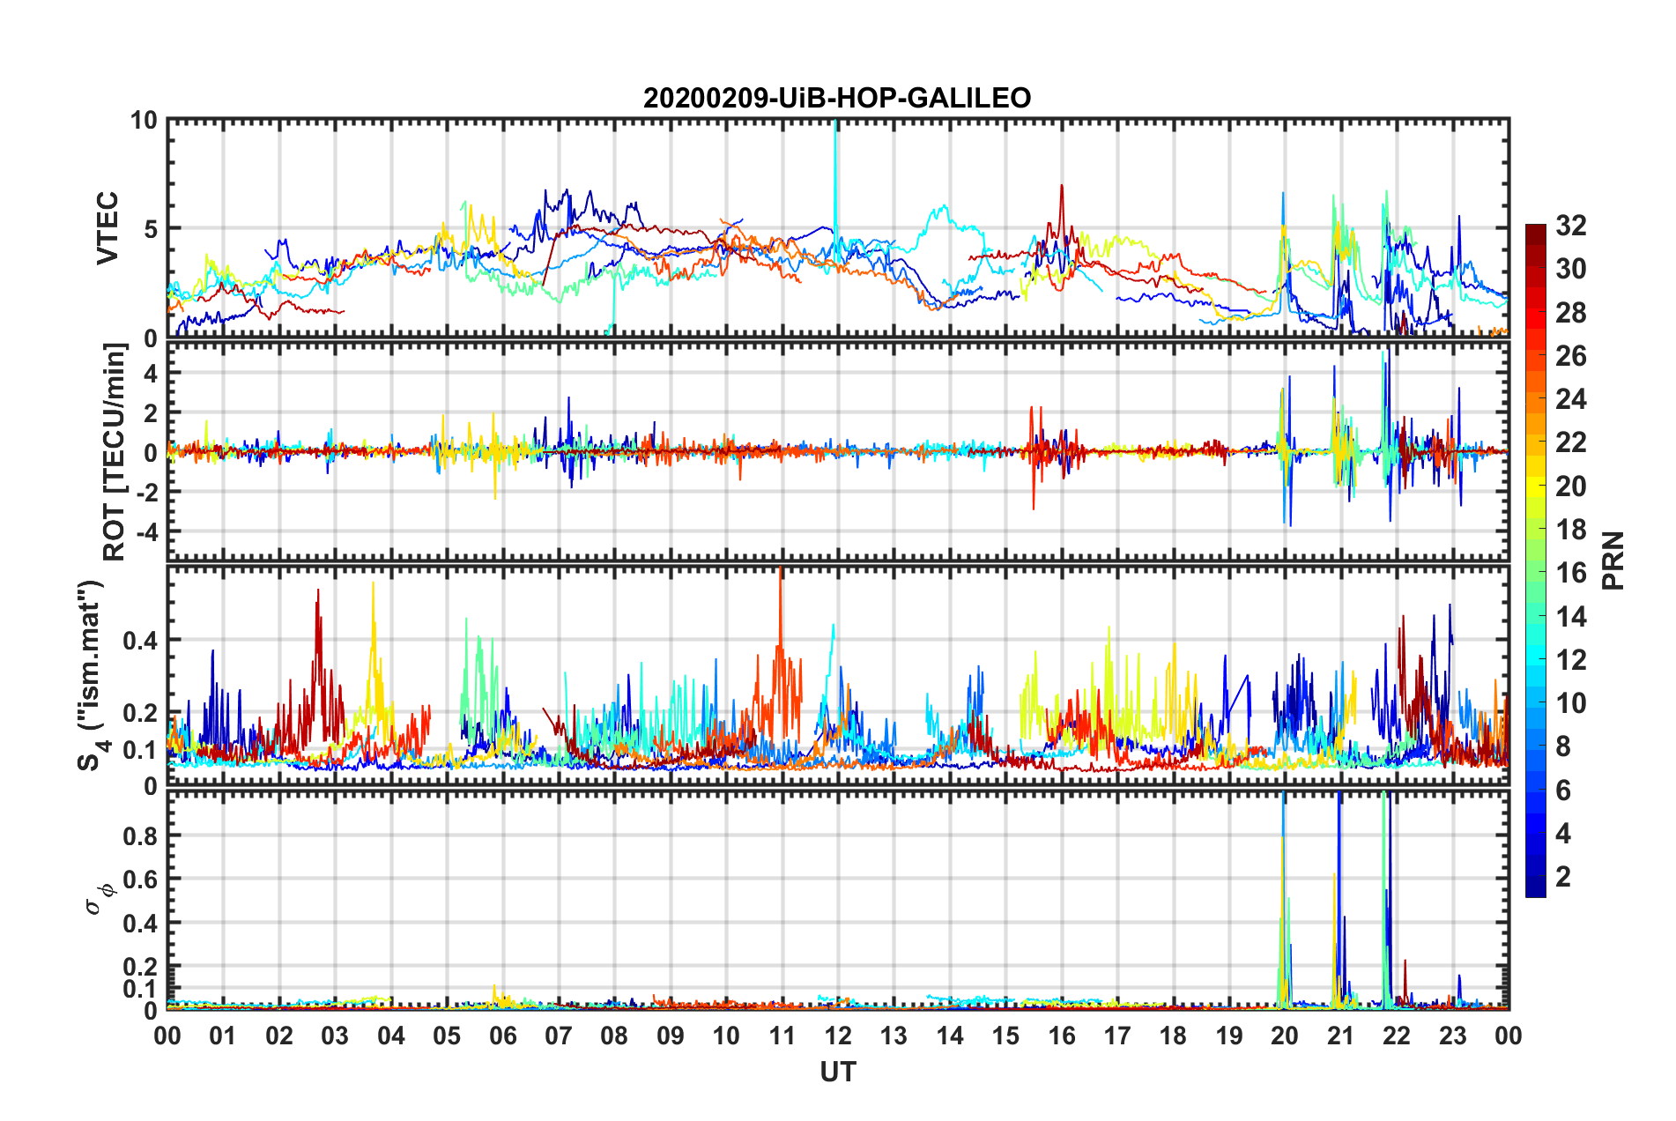
Task: Select hour label 17 on UT axis
Action: (1117, 1036)
